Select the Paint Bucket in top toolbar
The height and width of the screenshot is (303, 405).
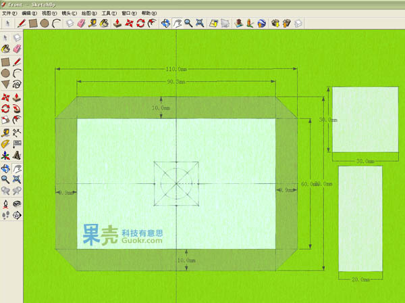[104, 23]
